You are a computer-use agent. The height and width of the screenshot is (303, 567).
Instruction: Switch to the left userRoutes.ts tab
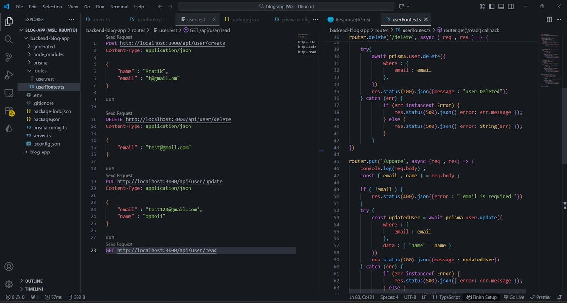(150, 20)
